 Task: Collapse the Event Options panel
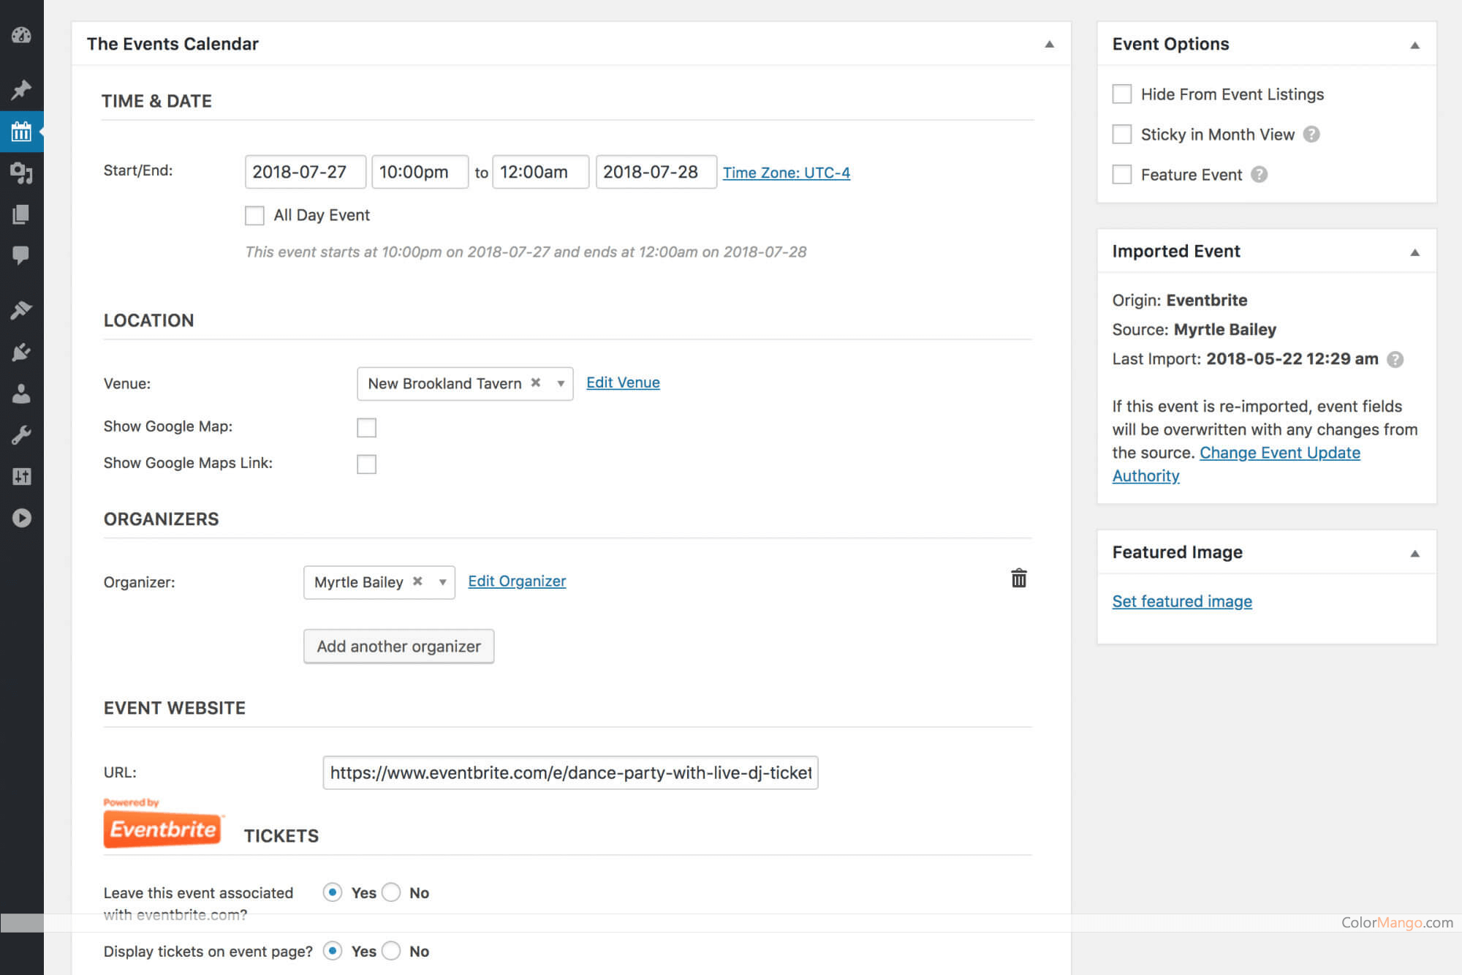click(1414, 45)
